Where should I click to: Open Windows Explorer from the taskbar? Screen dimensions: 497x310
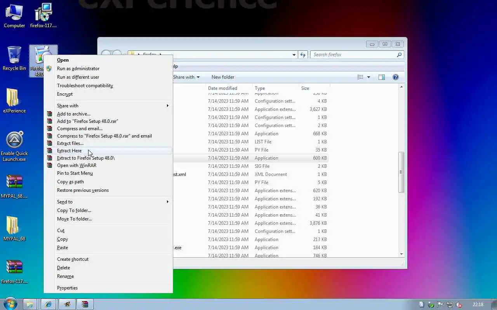pos(30,304)
